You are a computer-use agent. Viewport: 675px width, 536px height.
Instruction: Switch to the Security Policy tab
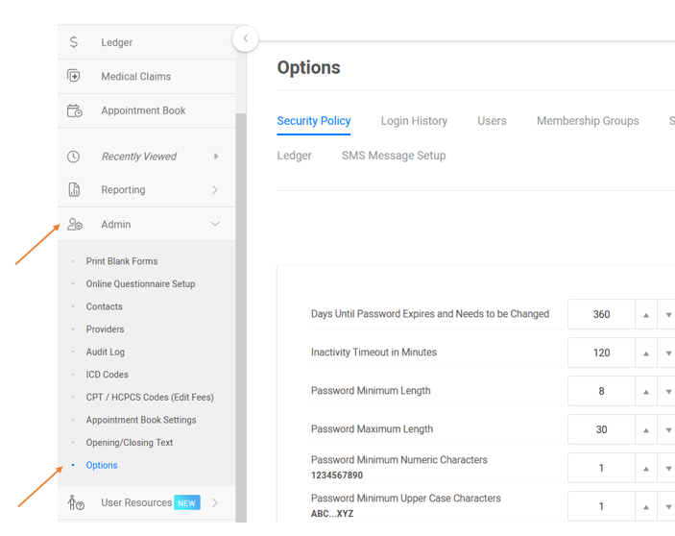tap(314, 121)
